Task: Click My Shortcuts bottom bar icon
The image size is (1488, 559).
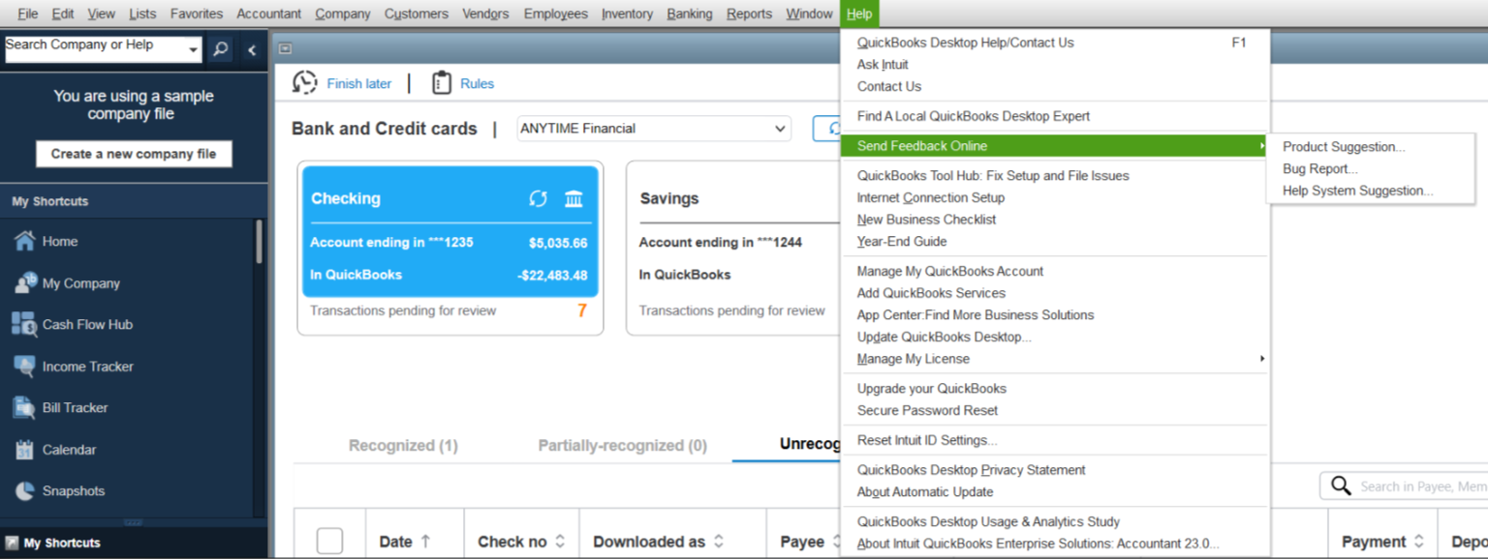Action: (x=12, y=543)
